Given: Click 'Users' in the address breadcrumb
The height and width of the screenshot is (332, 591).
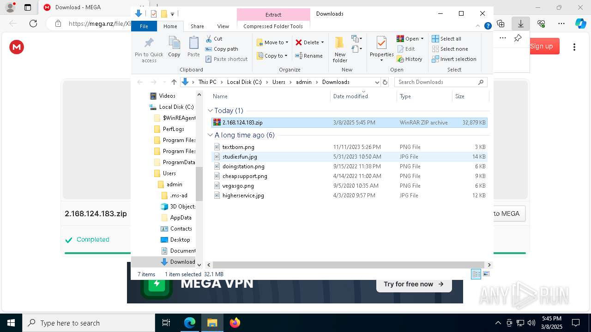Looking at the screenshot, I should coord(279,82).
